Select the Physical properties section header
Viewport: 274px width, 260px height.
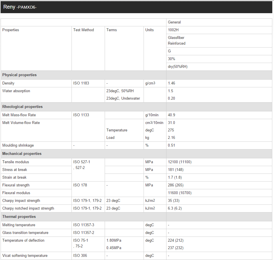19,75
